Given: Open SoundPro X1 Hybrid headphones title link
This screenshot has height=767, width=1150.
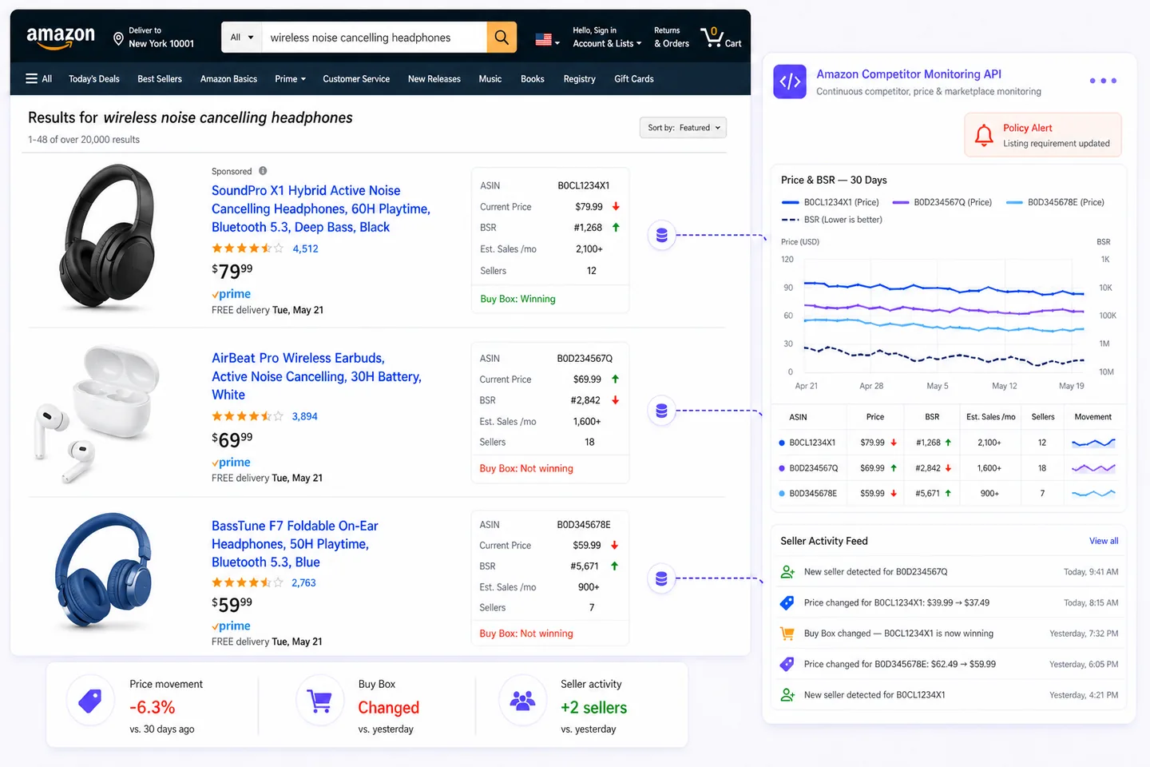Looking at the screenshot, I should tap(321, 209).
